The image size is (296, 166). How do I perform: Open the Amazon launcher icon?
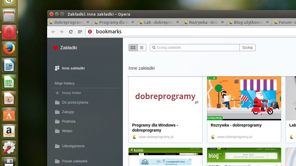(x=9, y=131)
